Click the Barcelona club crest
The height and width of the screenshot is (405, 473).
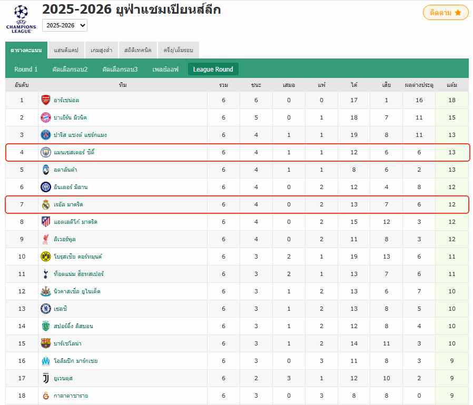(46, 343)
